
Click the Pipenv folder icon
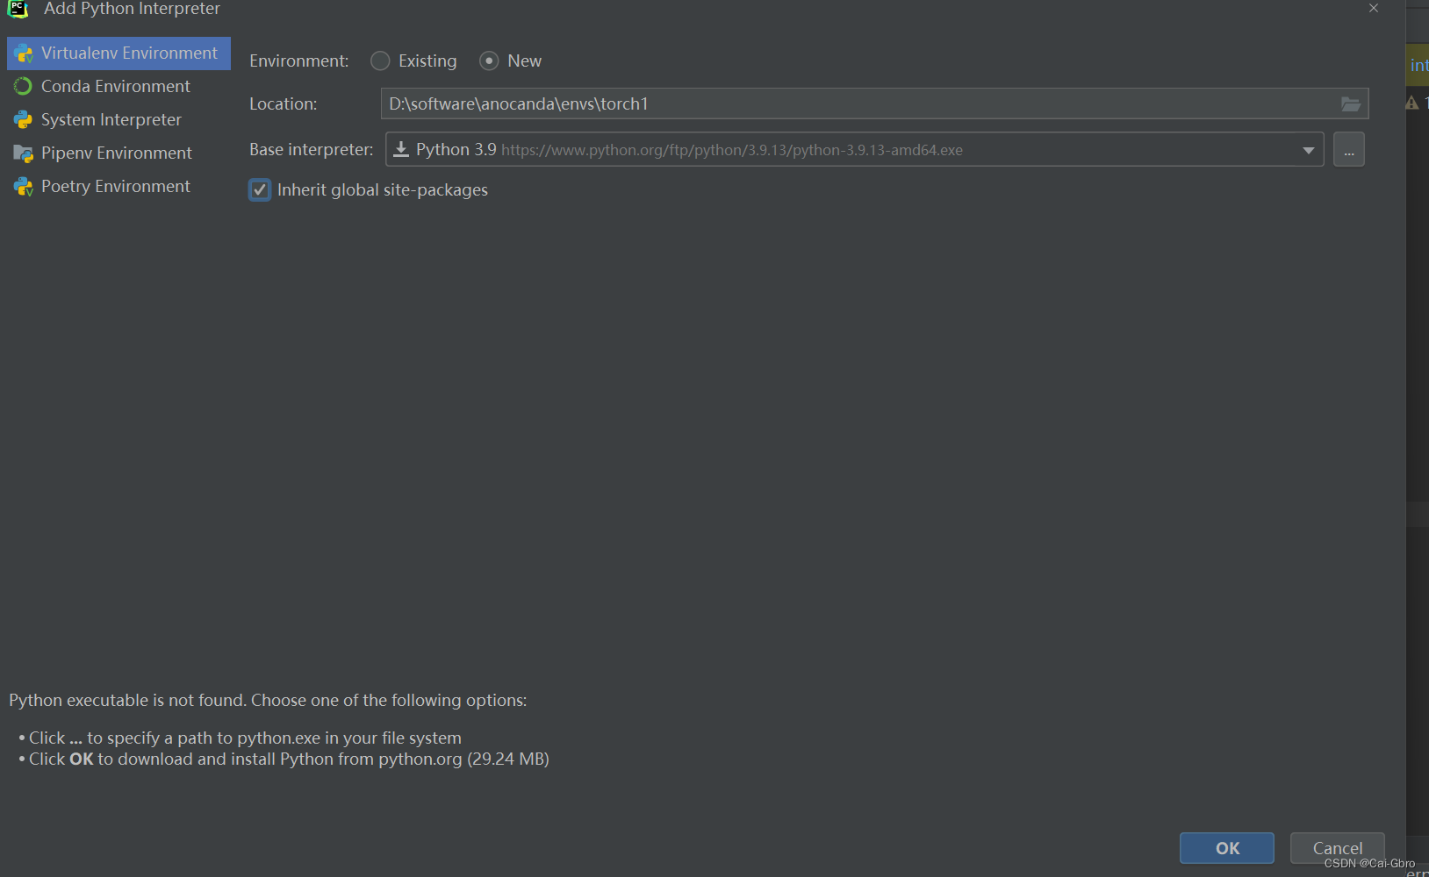point(23,153)
